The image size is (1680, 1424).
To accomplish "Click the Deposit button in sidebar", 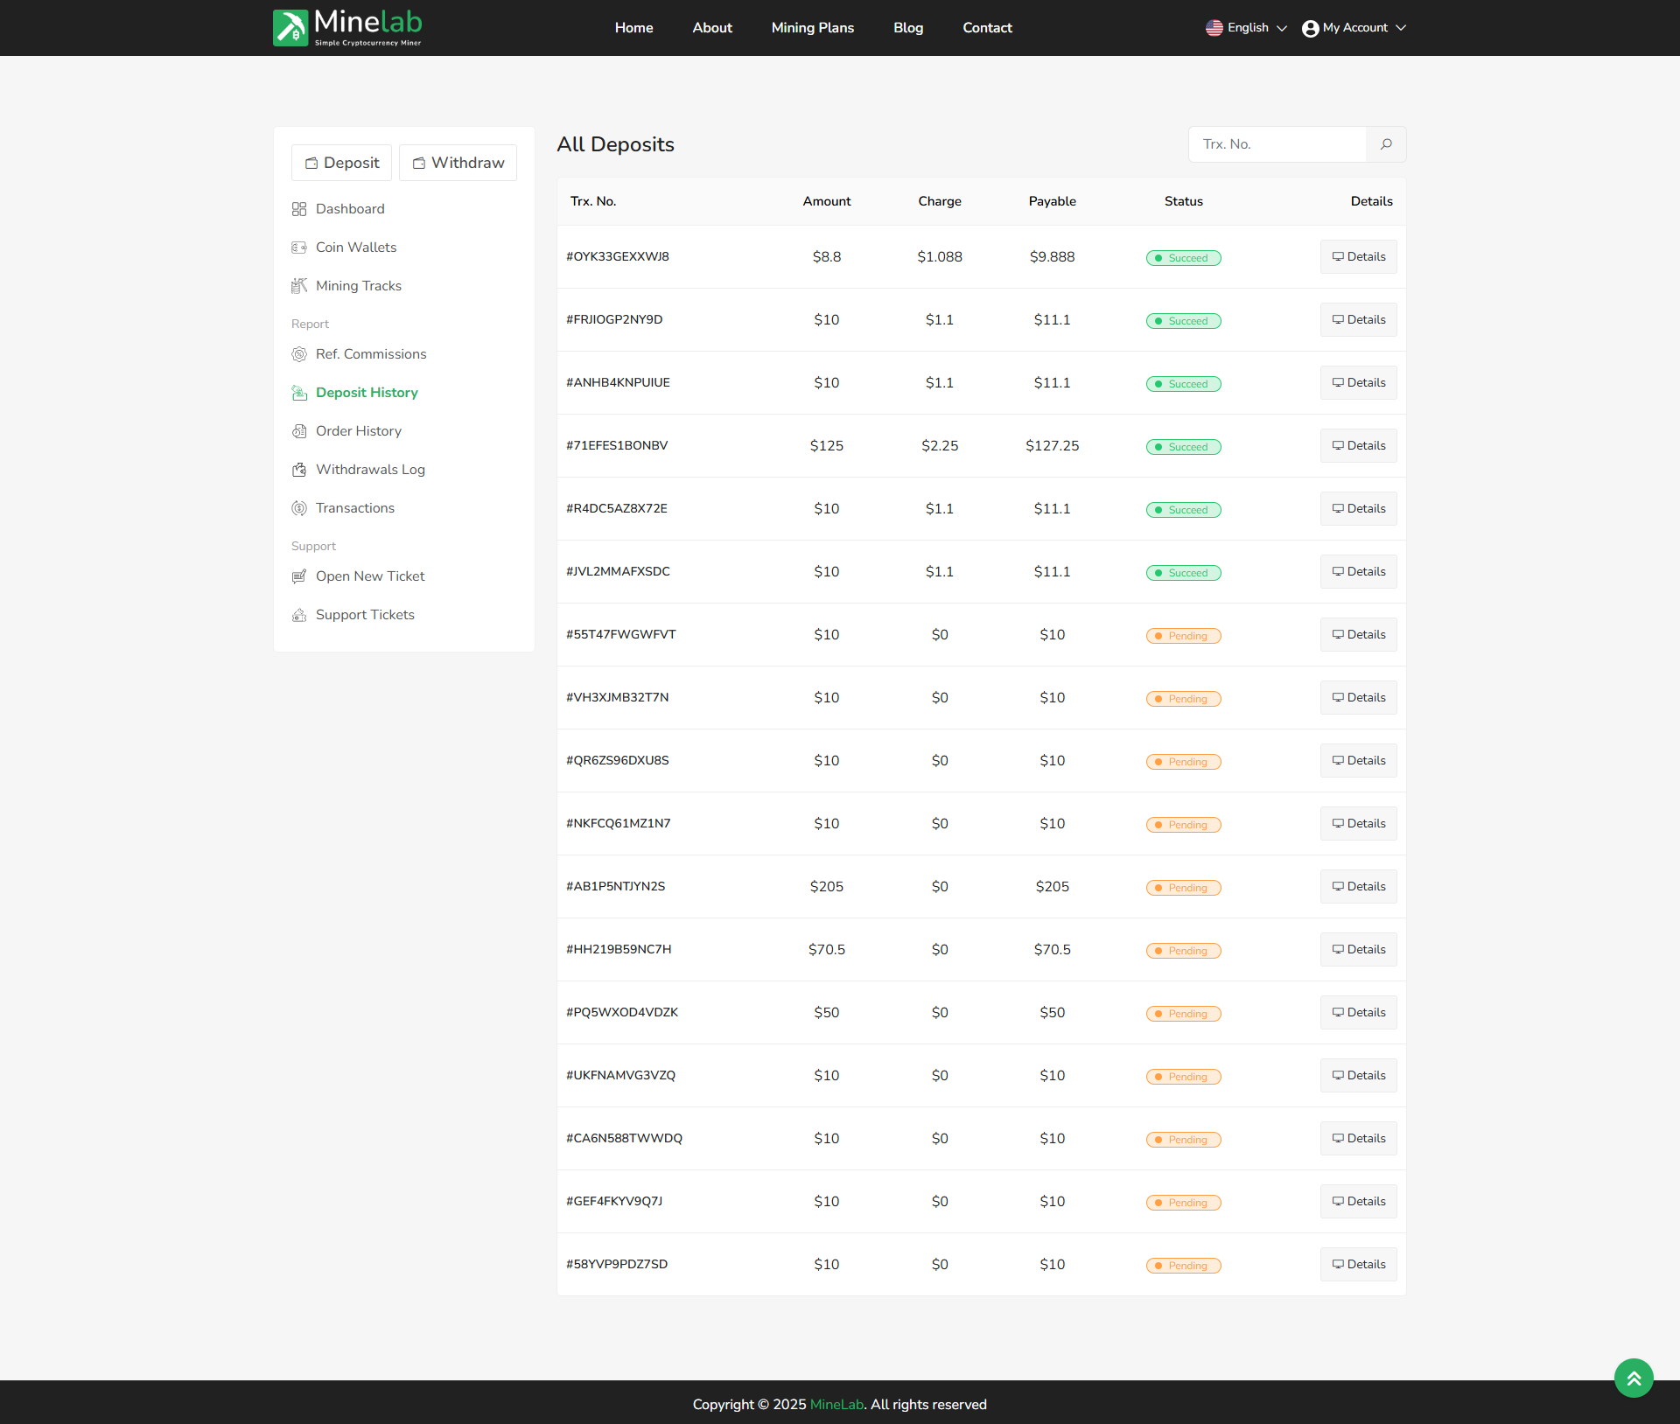I will click(x=341, y=163).
